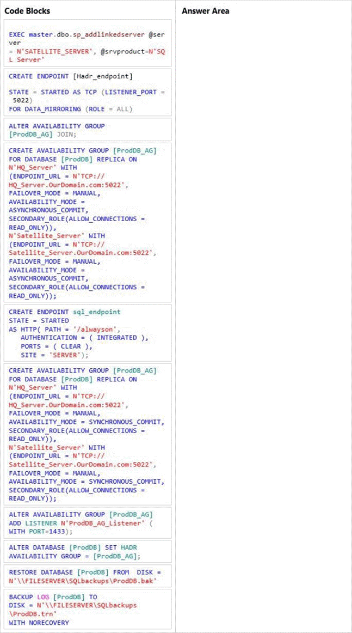
Task: Click the PORTS = ( CLEAR ) line
Action: (x=57, y=346)
